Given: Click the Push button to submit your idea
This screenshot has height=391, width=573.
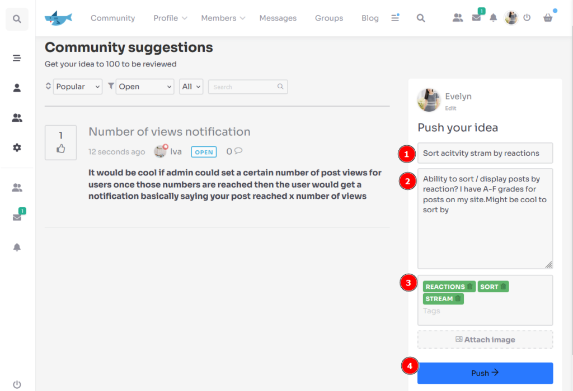Looking at the screenshot, I should (485, 373).
